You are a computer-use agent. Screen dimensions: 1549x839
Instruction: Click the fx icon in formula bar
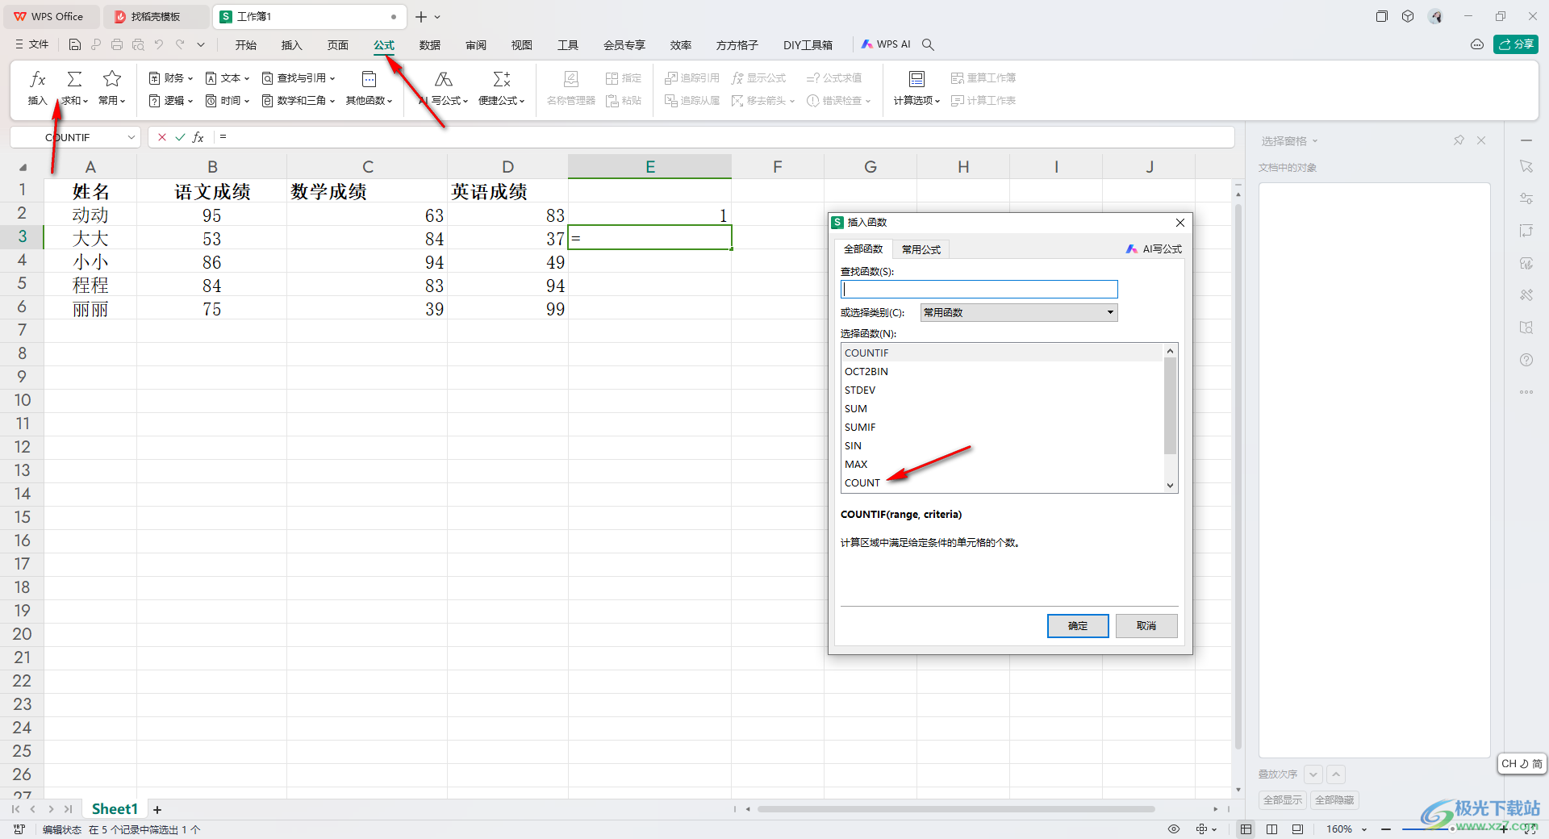click(x=198, y=137)
